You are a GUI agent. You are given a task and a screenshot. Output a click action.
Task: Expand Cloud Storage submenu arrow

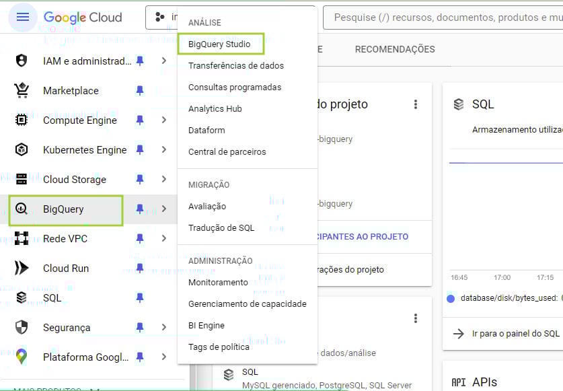(164, 179)
